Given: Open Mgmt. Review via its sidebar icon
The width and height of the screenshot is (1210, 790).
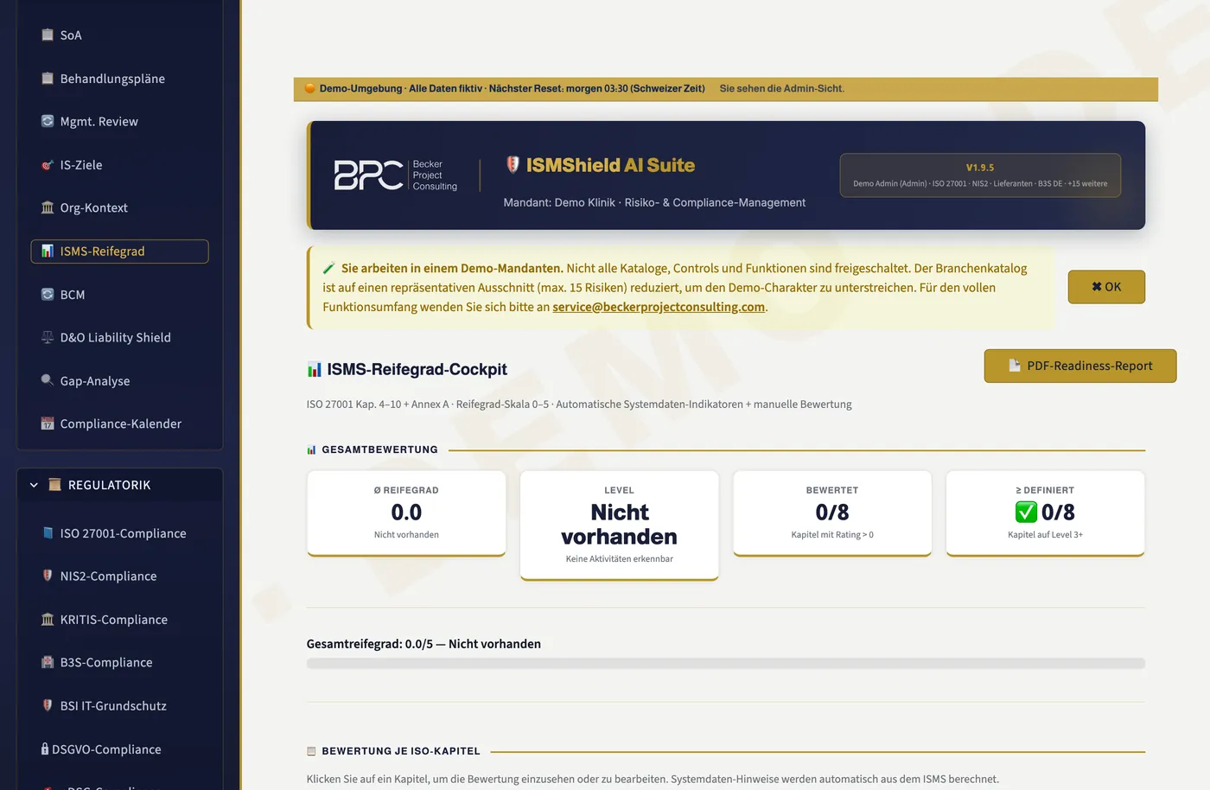Looking at the screenshot, I should coord(48,122).
